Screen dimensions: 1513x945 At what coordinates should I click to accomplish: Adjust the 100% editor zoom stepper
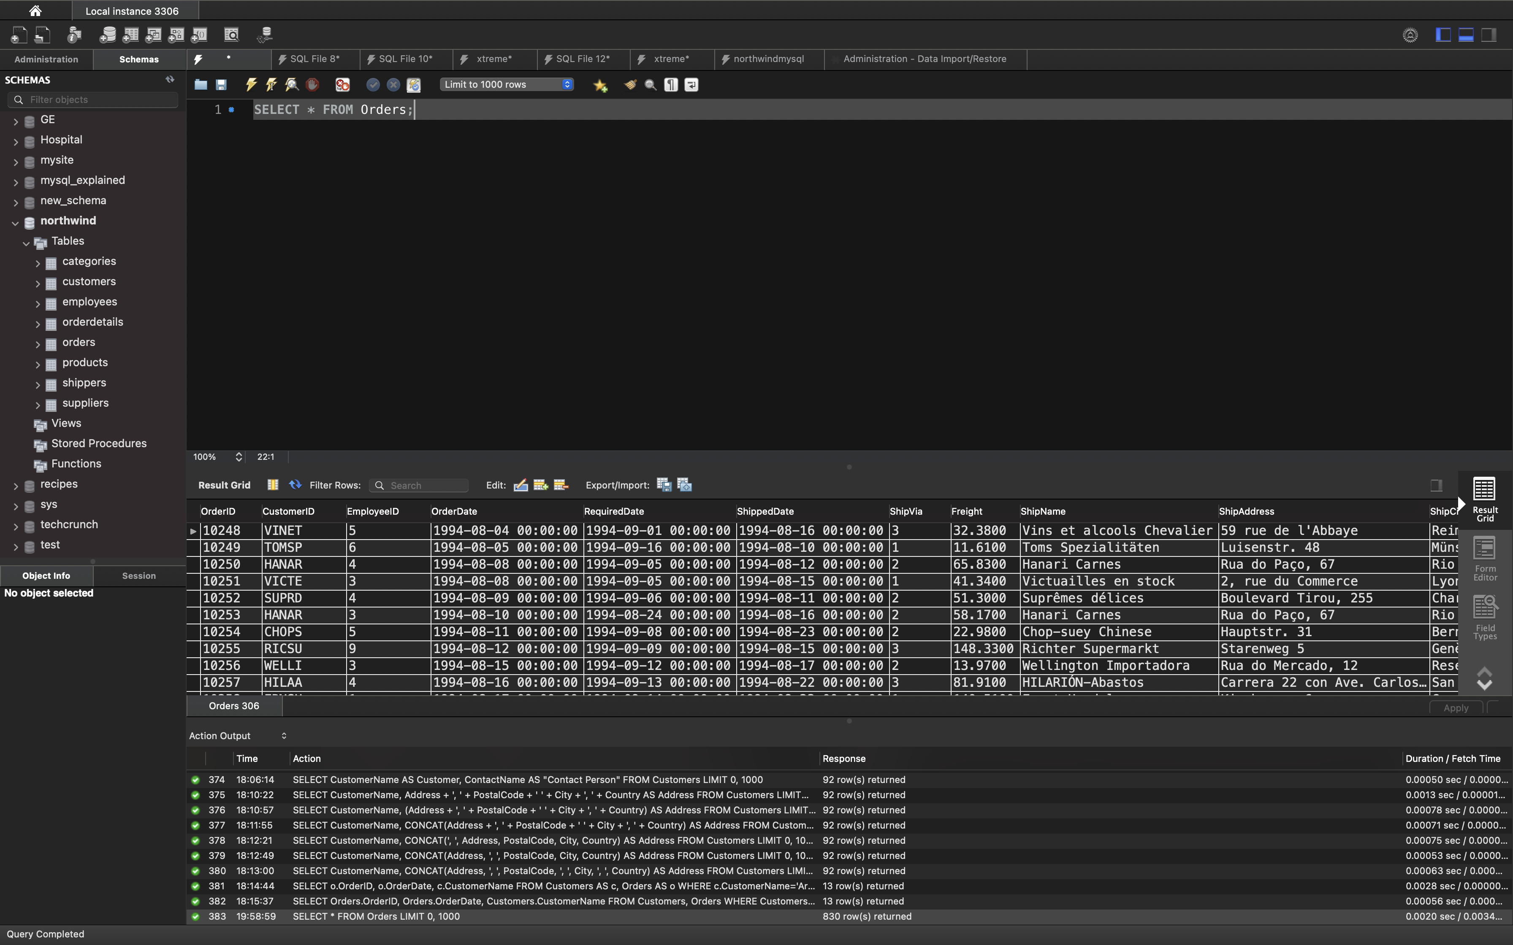click(x=239, y=457)
